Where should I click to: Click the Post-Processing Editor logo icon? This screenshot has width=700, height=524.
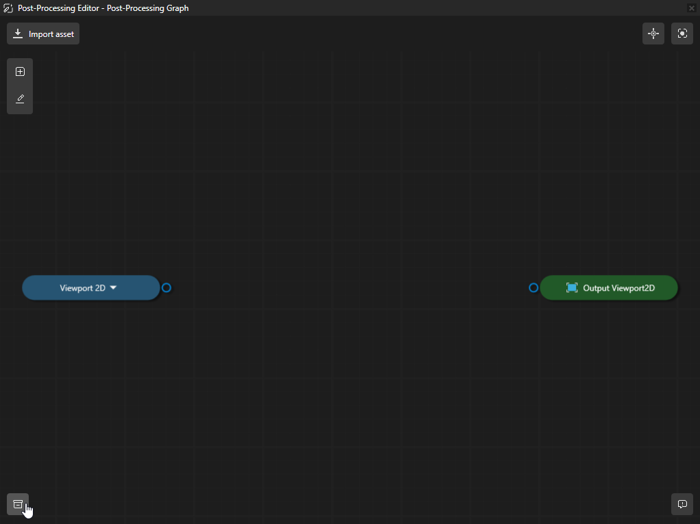point(8,8)
